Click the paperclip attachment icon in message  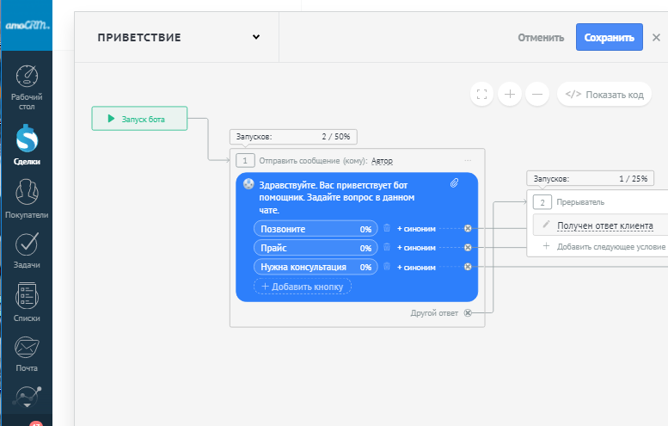(x=455, y=183)
